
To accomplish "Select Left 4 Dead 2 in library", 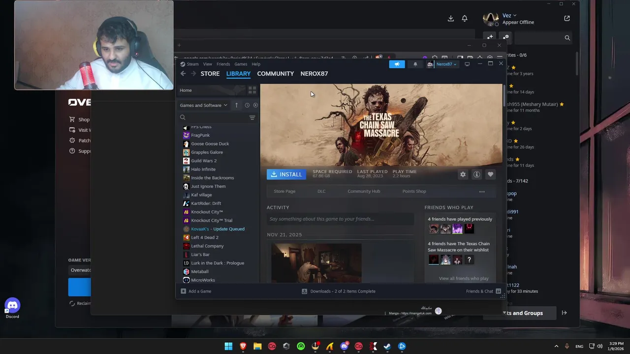I will pos(205,237).
